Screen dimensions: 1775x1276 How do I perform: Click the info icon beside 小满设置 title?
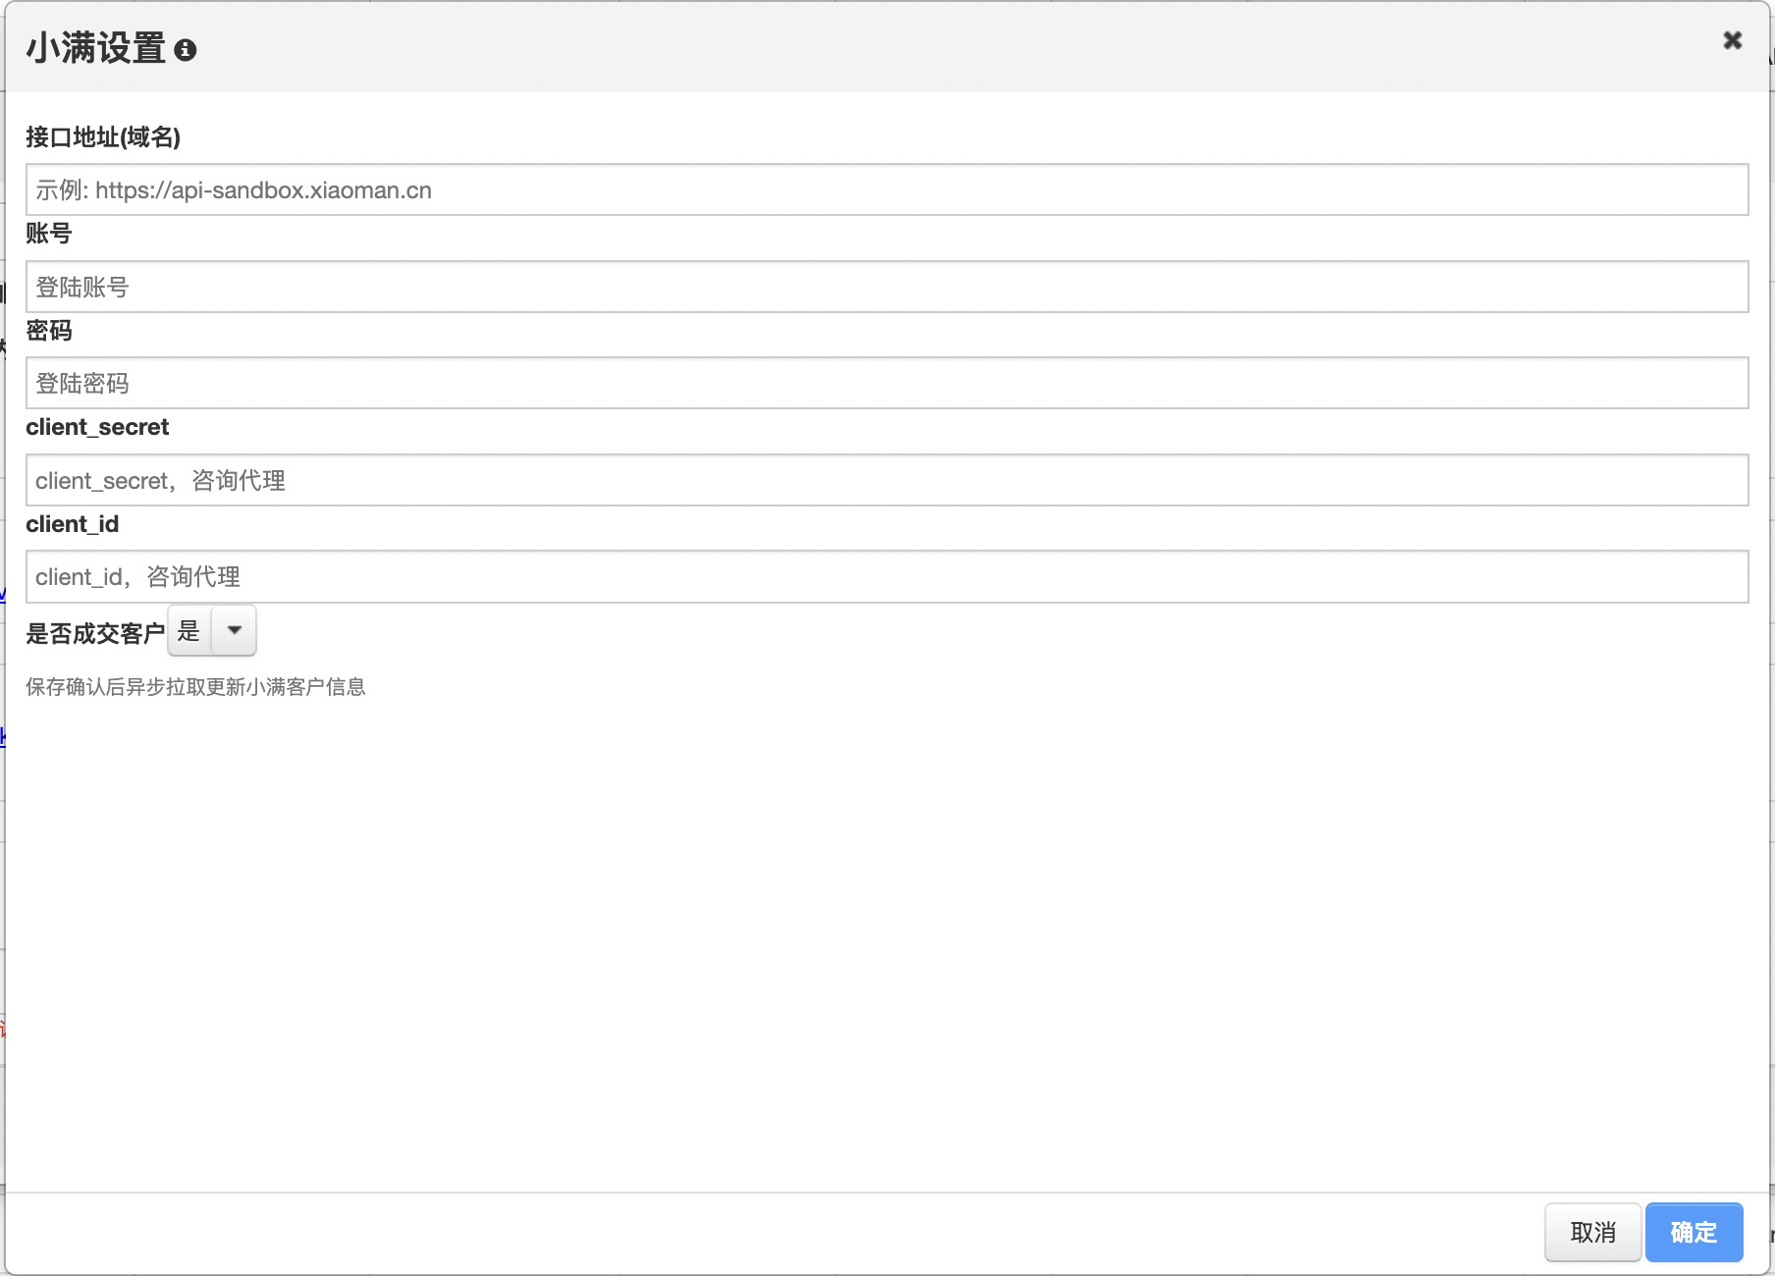pyautogui.click(x=186, y=50)
